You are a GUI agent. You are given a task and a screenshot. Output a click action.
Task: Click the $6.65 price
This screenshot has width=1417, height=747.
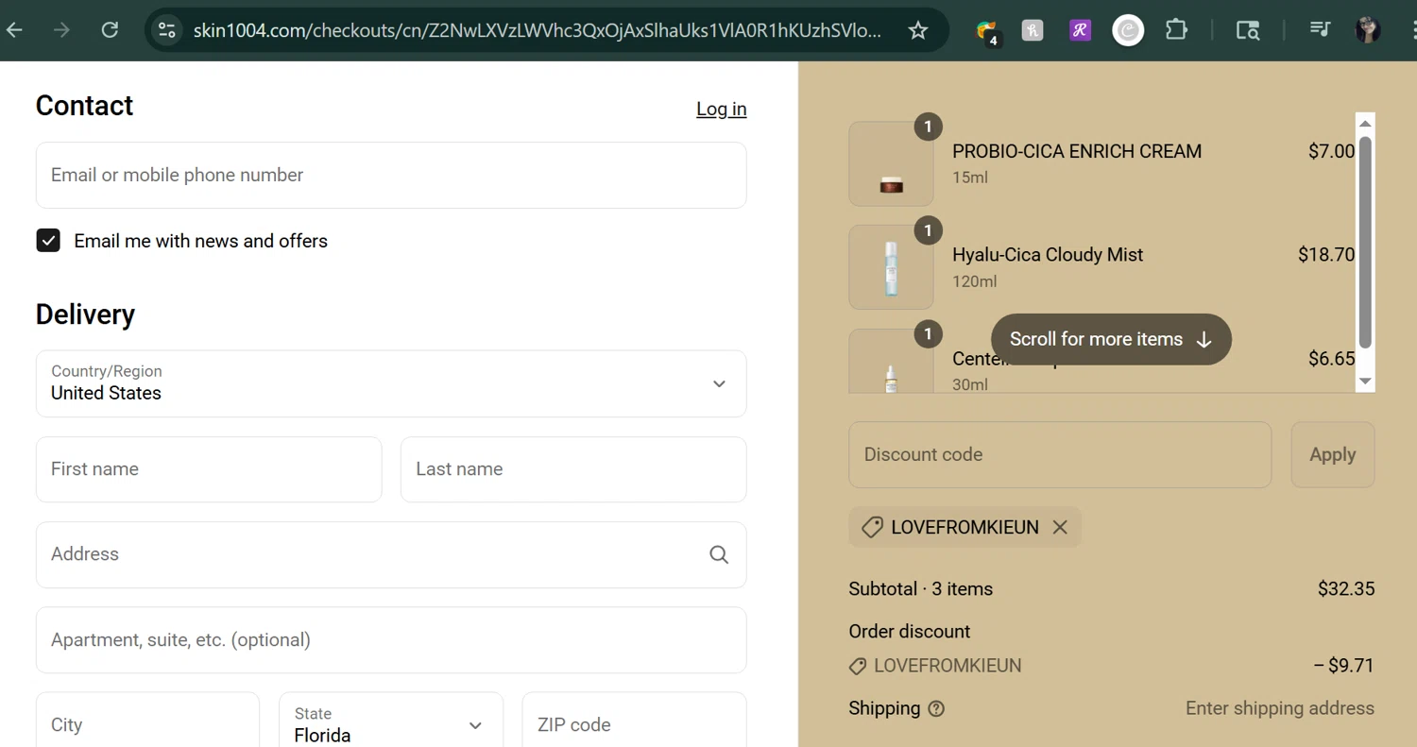(1332, 358)
